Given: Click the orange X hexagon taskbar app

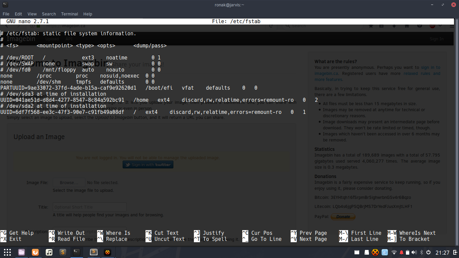Looking at the screenshot, I should (108, 252).
